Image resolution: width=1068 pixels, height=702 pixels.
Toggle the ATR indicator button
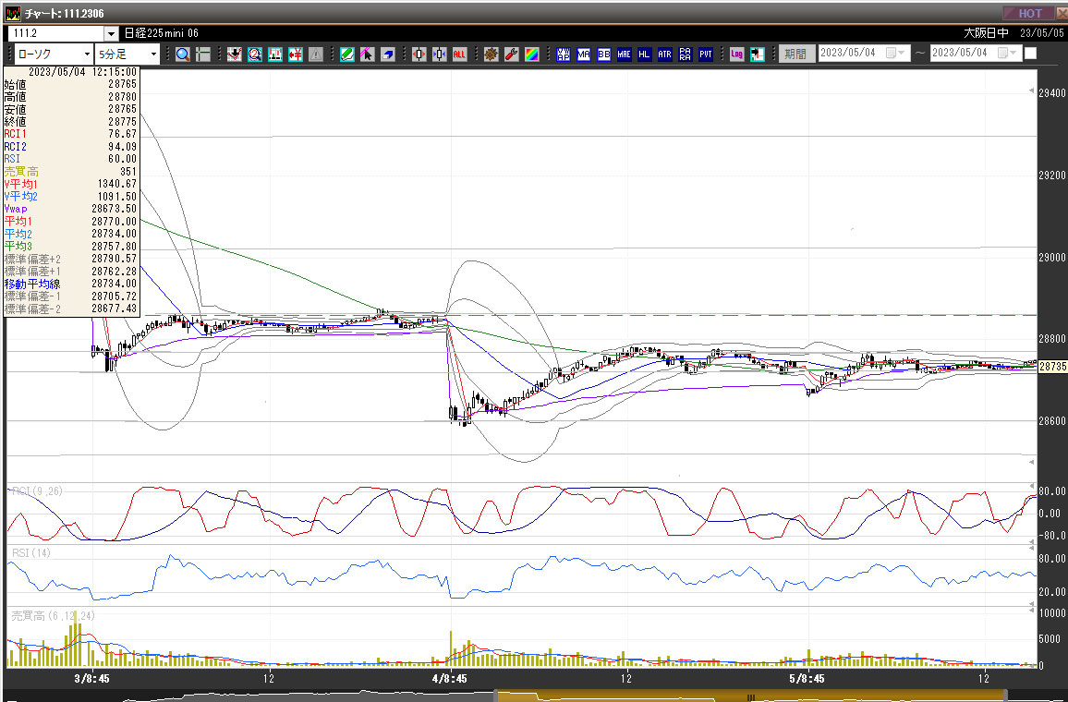pyautogui.click(x=665, y=54)
